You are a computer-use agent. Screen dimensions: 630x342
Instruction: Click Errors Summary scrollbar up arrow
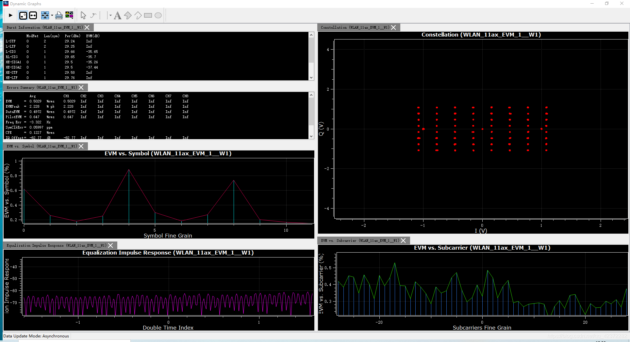coord(311,95)
